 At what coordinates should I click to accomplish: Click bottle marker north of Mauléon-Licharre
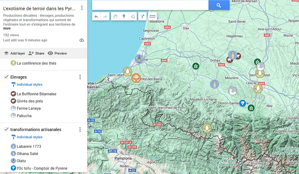click(x=214, y=84)
